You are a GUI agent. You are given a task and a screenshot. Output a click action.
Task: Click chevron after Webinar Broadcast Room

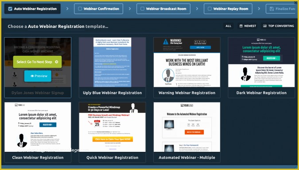coord(197,9)
